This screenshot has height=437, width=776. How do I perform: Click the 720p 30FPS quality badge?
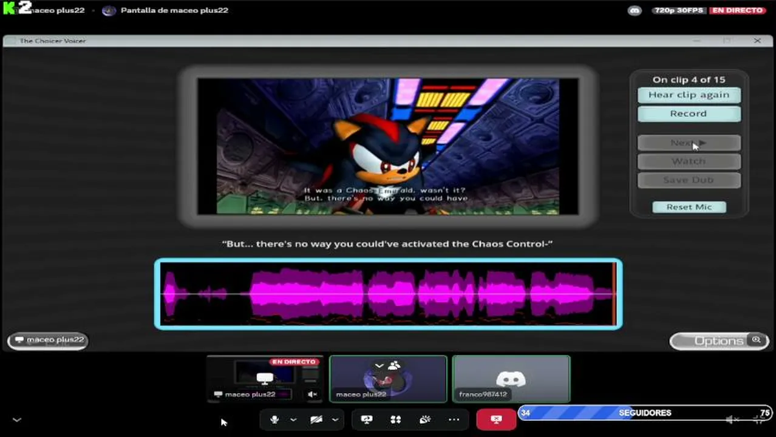tap(678, 10)
